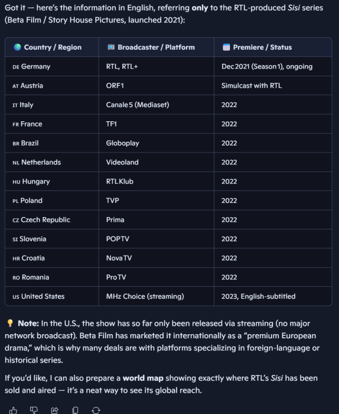Click the regenerate response icon
339x414 pixels.
pyautogui.click(x=96, y=410)
